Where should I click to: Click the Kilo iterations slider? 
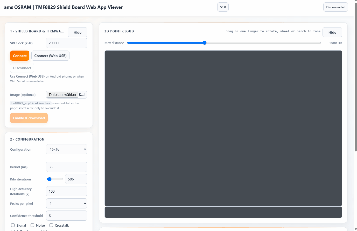point(55,179)
